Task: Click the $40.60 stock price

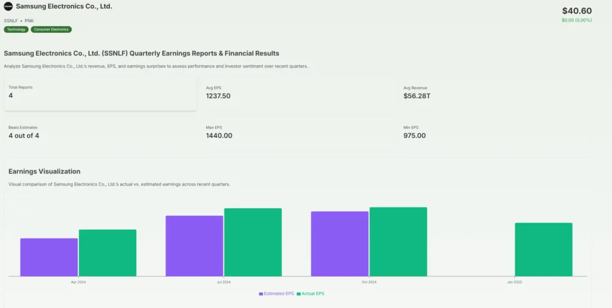Action: tap(577, 11)
